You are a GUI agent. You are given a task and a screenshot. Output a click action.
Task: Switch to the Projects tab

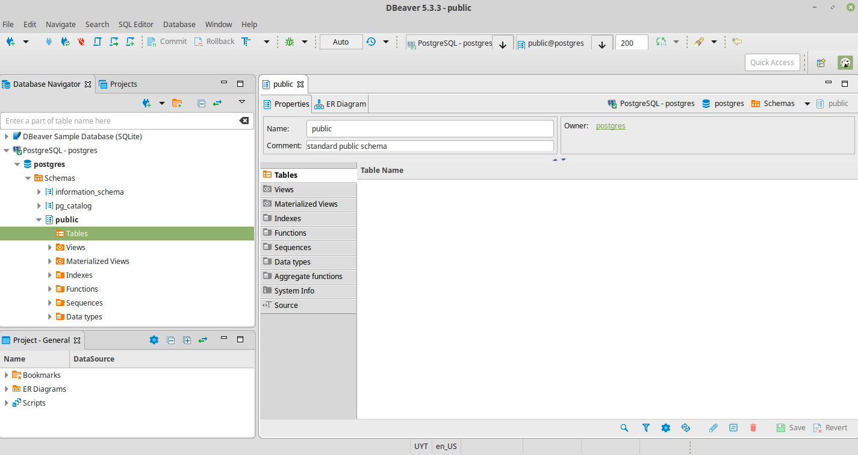click(118, 84)
